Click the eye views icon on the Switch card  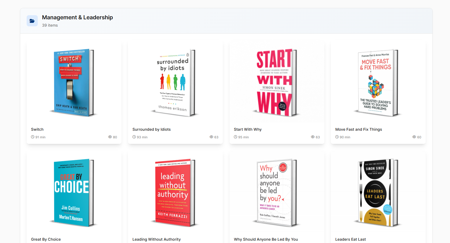(110, 137)
